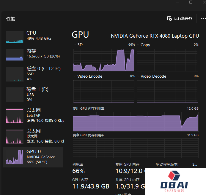
Task: Click the 10.9/12.0 dedicated memory value
Action: [129, 171]
